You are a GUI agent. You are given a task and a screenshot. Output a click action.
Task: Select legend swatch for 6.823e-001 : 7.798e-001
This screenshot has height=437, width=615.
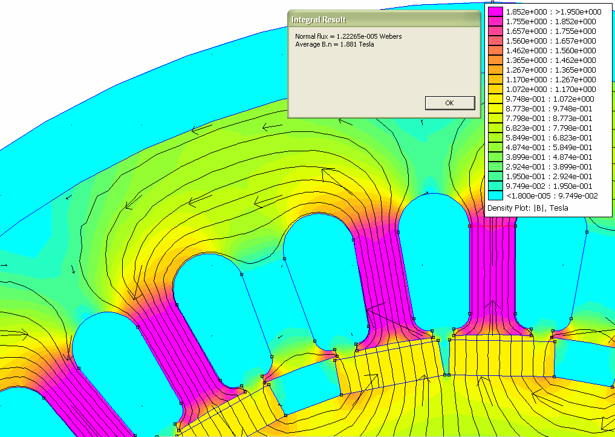[495, 128]
